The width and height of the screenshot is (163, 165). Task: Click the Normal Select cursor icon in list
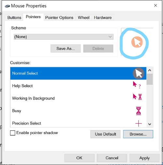[x=139, y=73]
